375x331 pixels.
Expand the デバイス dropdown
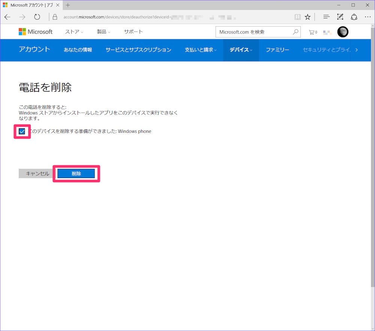(x=241, y=50)
